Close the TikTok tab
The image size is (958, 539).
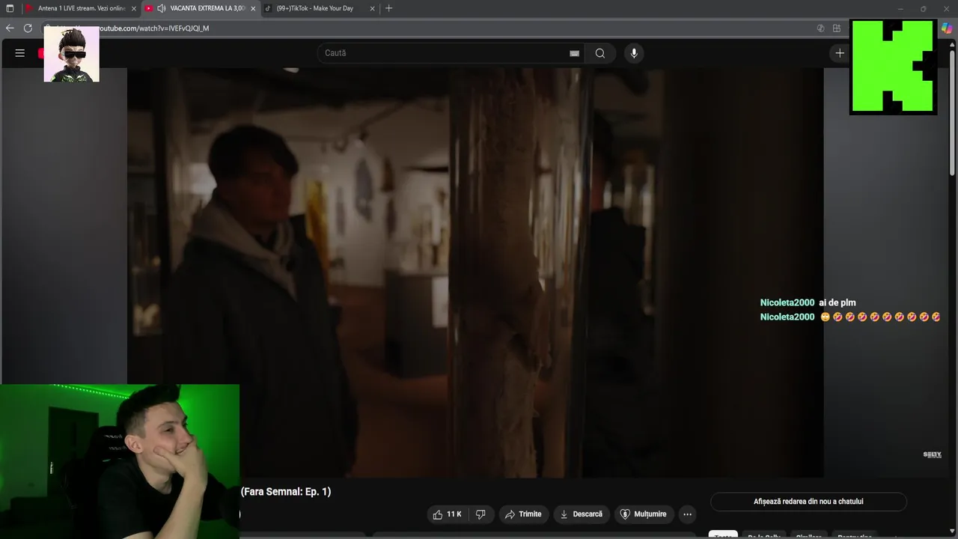372,8
